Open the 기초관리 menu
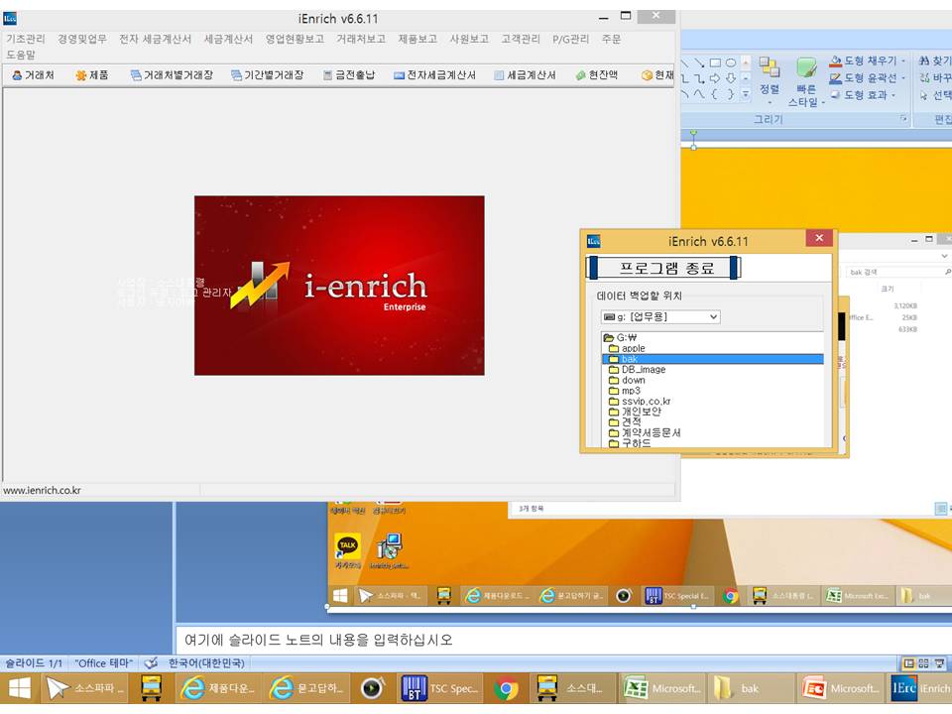 click(26, 40)
